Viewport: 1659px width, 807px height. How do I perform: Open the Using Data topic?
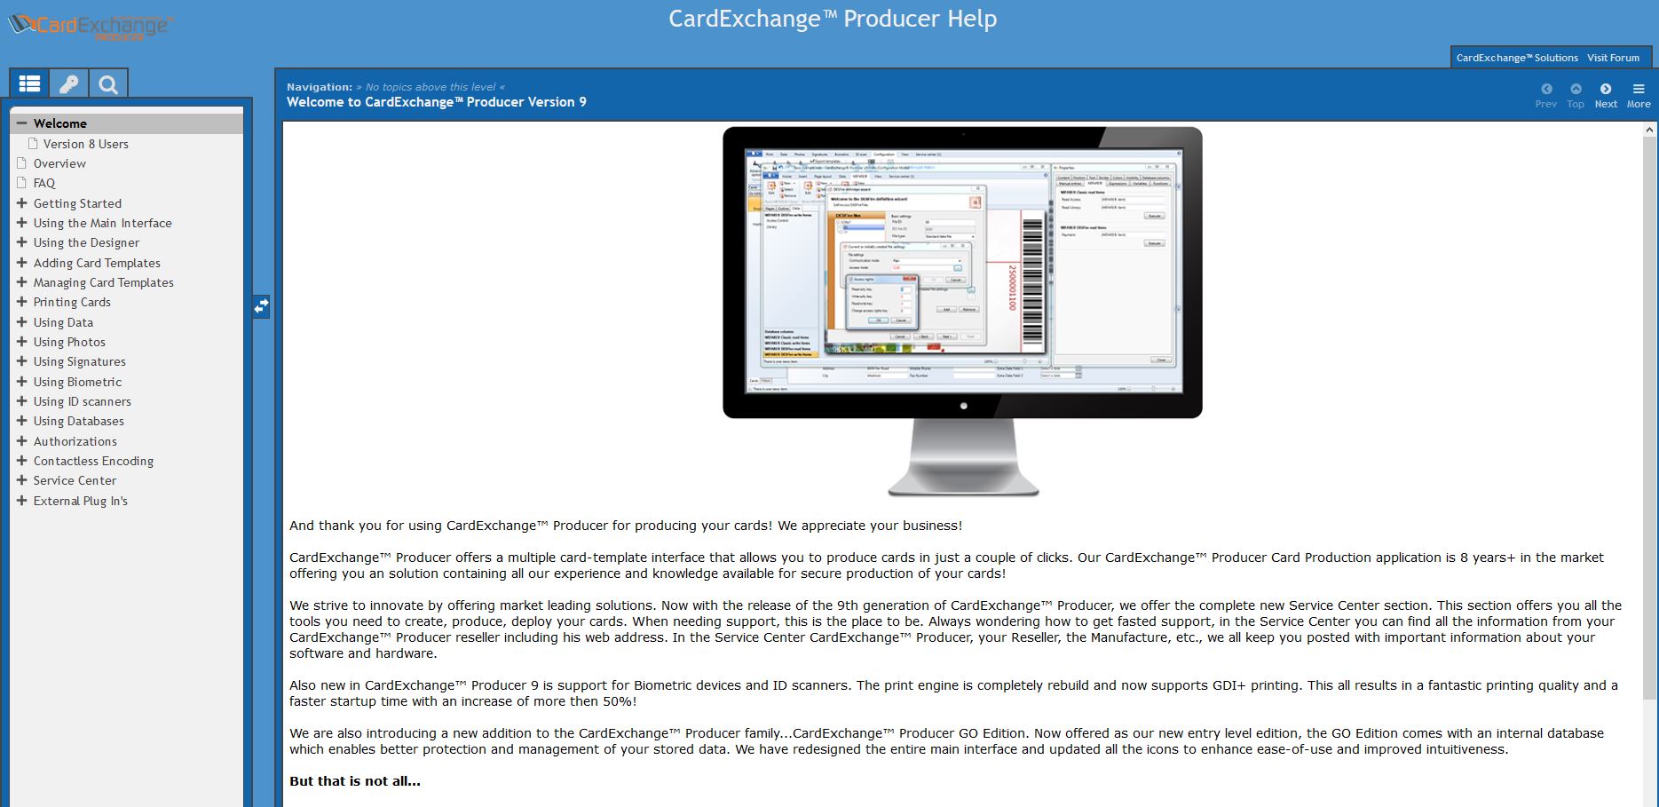63,322
